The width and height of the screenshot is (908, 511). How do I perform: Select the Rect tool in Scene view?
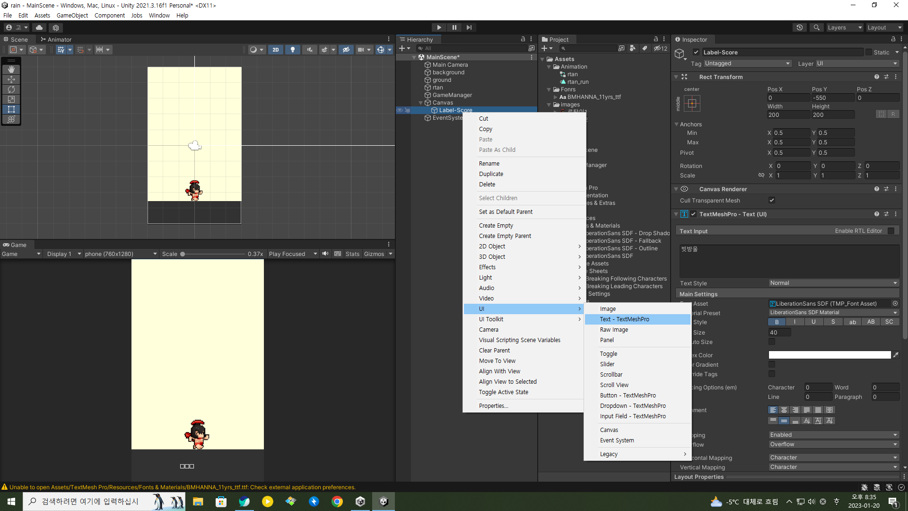pyautogui.click(x=11, y=109)
